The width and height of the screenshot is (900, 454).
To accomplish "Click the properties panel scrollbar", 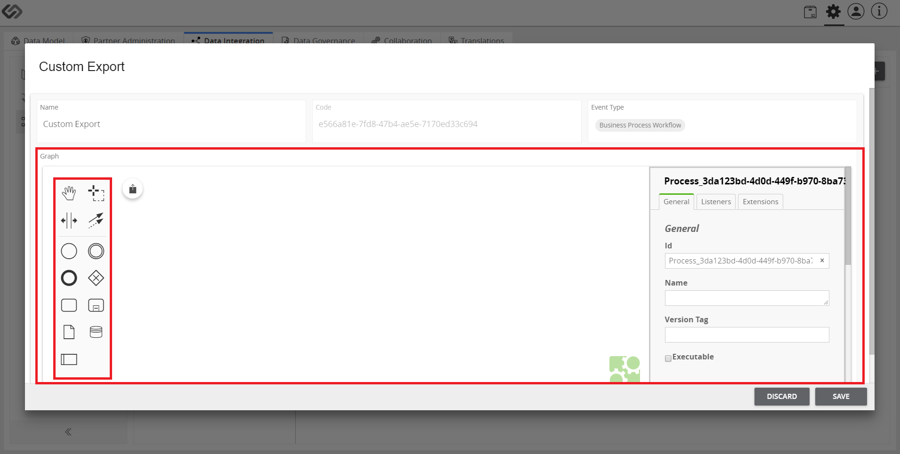I will pyautogui.click(x=848, y=216).
